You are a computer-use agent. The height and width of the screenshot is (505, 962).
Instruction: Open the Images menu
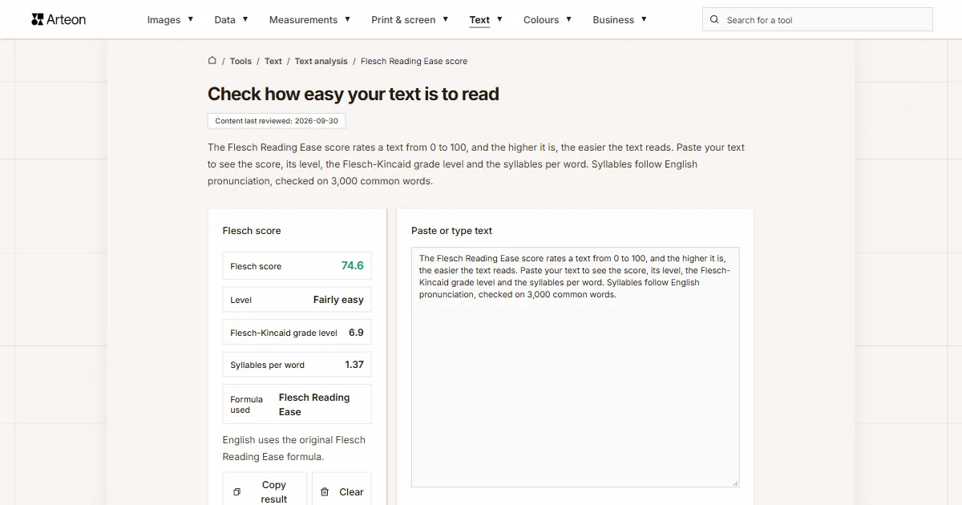coord(164,19)
